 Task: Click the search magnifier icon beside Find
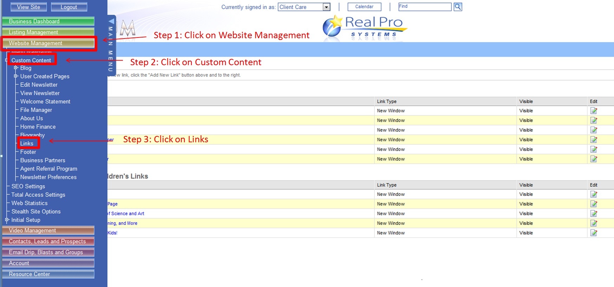[458, 7]
